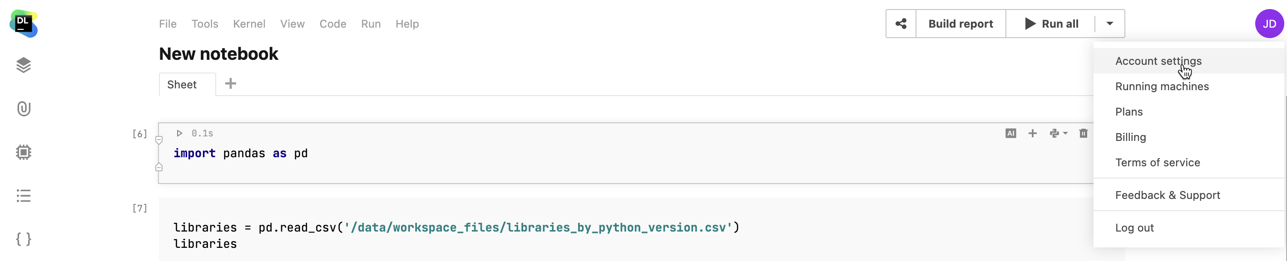Open the notebooks layers sidebar icon

pyautogui.click(x=24, y=65)
